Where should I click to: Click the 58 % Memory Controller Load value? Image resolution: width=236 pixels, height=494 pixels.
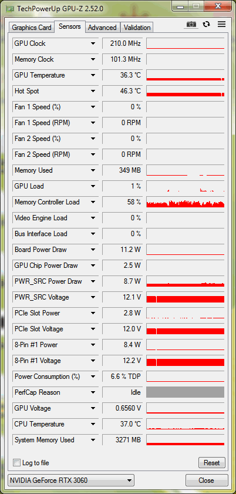pyautogui.click(x=123, y=202)
